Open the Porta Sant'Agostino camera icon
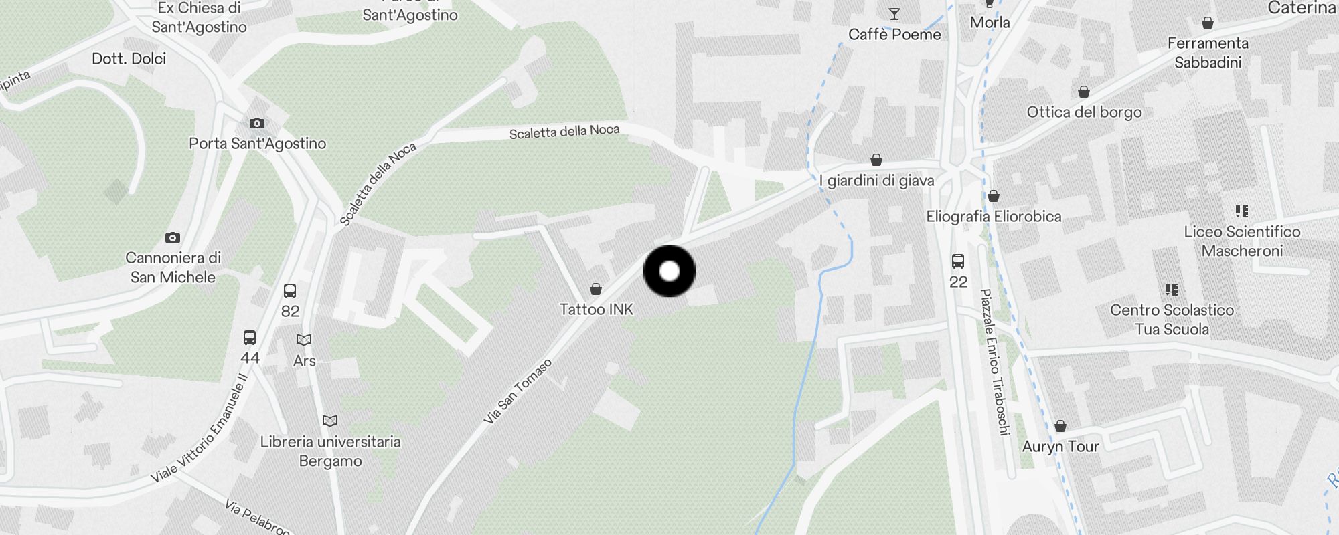Image resolution: width=1339 pixels, height=535 pixels. 257,123
